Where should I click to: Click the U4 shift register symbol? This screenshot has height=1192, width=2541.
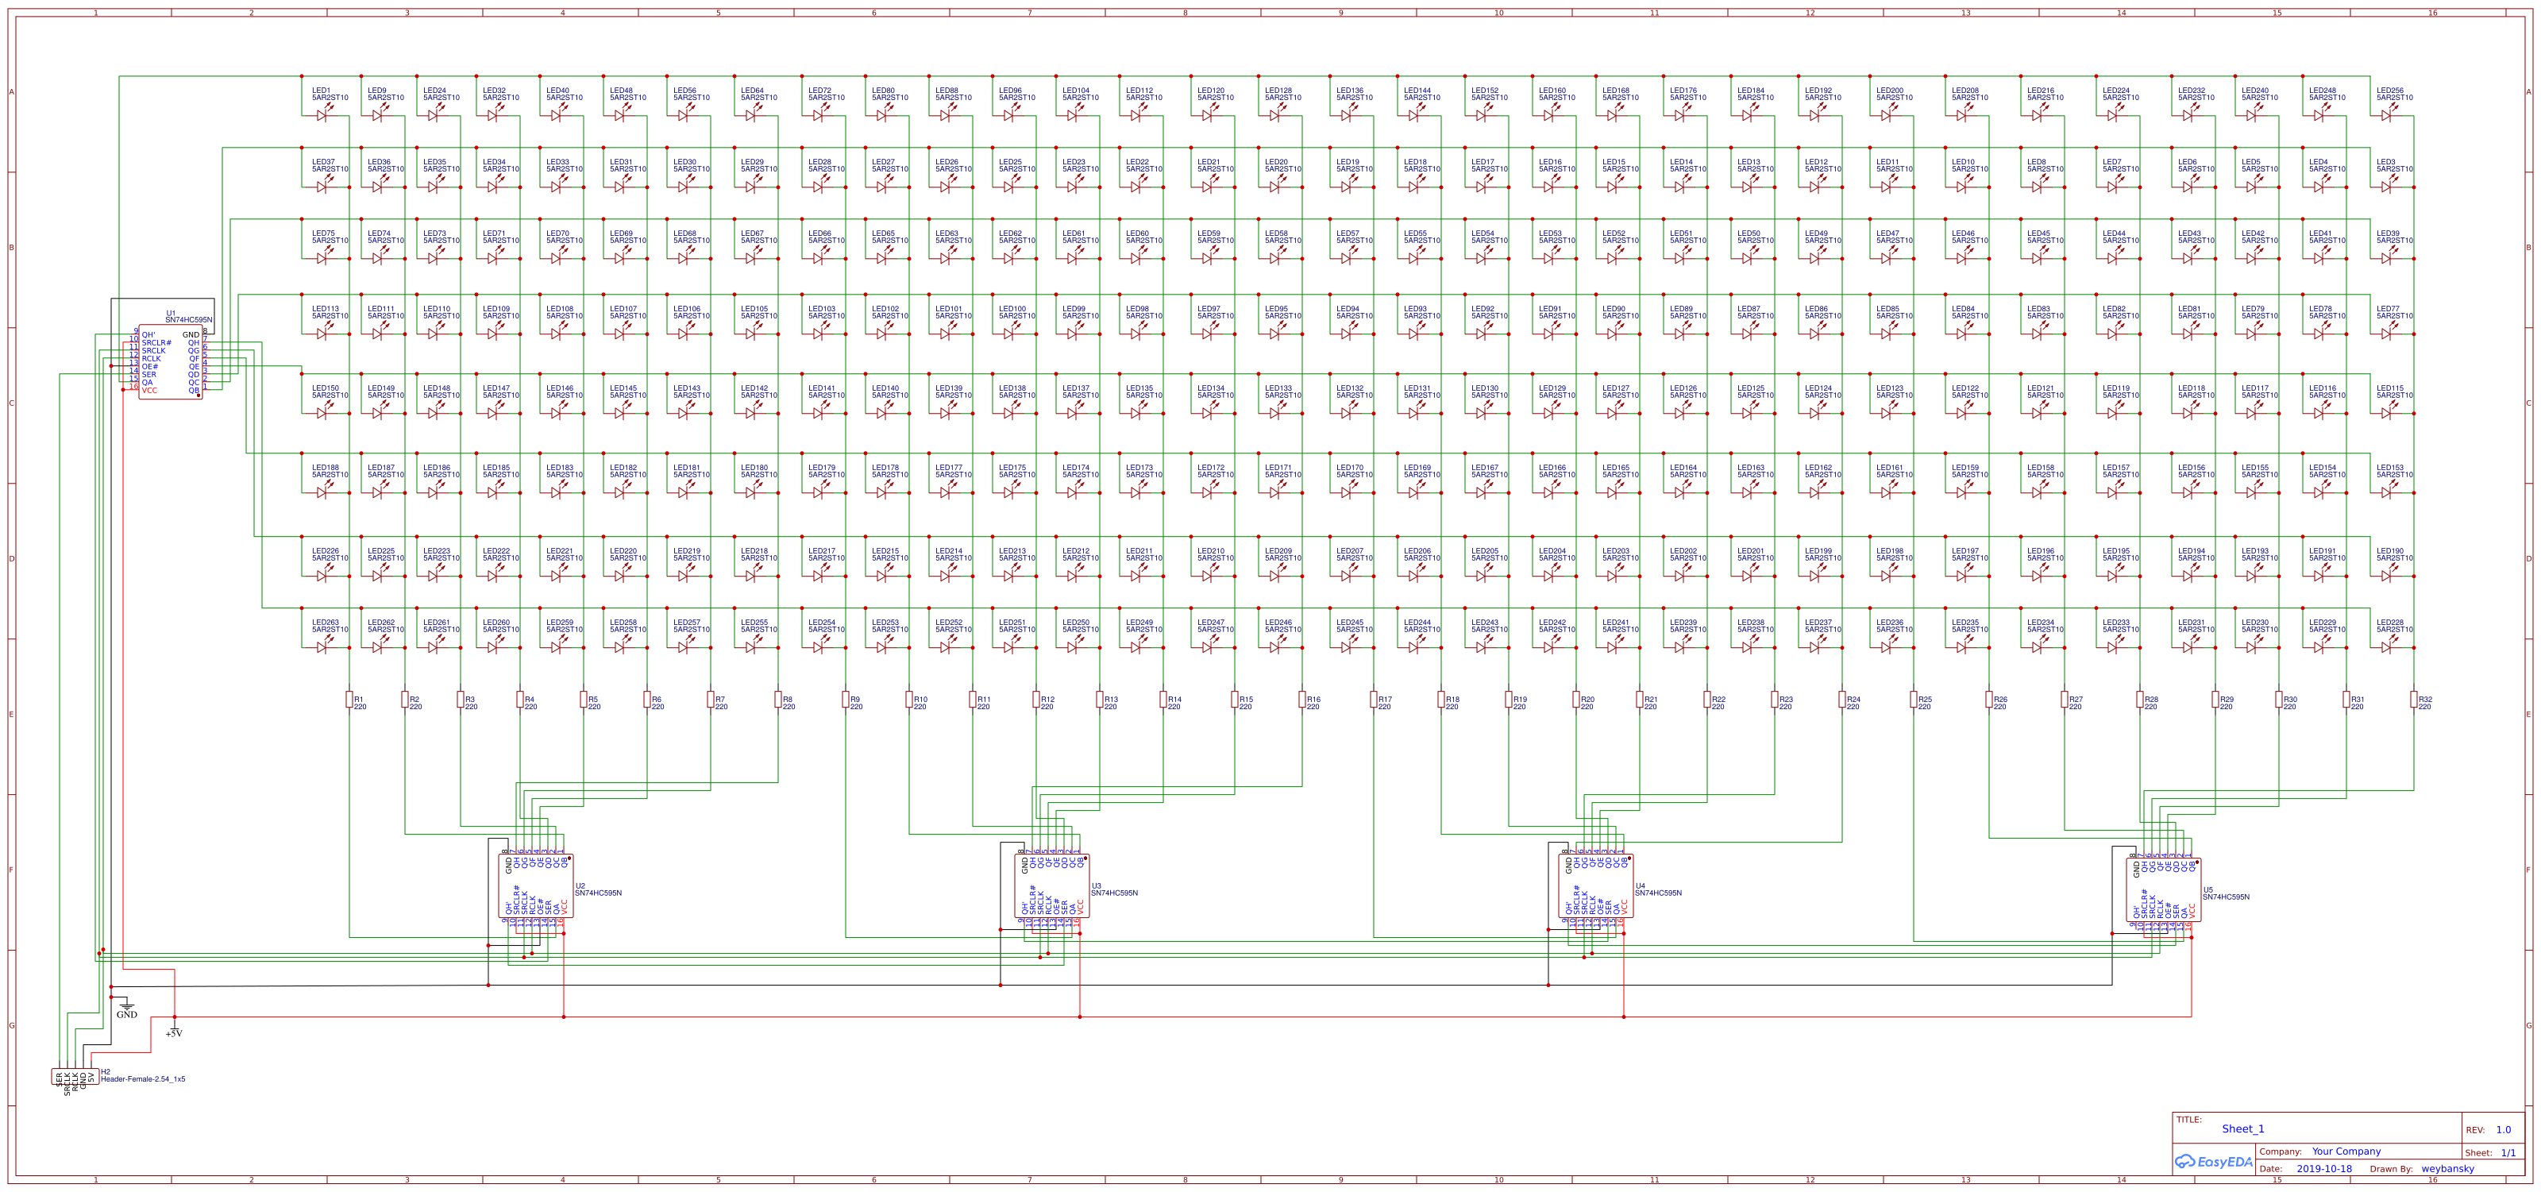click(x=1595, y=886)
